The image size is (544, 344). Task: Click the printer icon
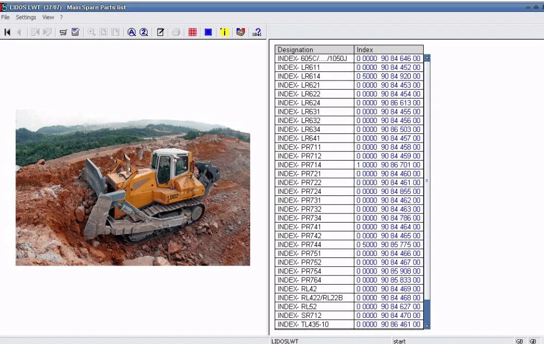coord(176,32)
